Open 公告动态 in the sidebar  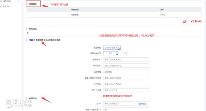click(x=6, y=6)
